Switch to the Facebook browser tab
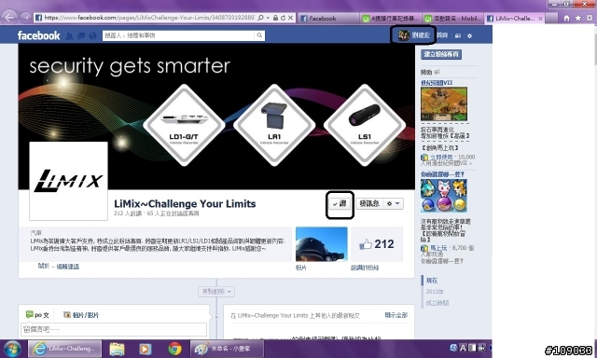 tap(328, 18)
